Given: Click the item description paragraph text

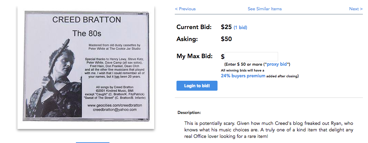Looking at the screenshot, I should click(x=269, y=130).
